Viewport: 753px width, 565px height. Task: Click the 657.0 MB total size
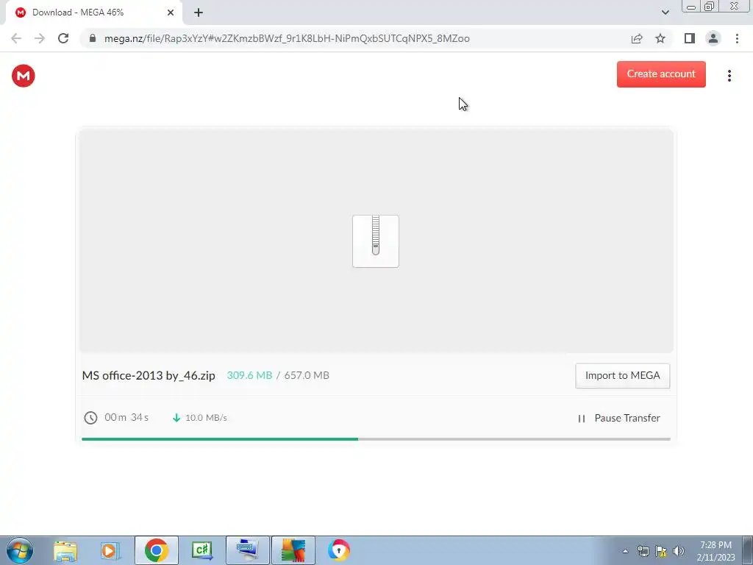[307, 375]
